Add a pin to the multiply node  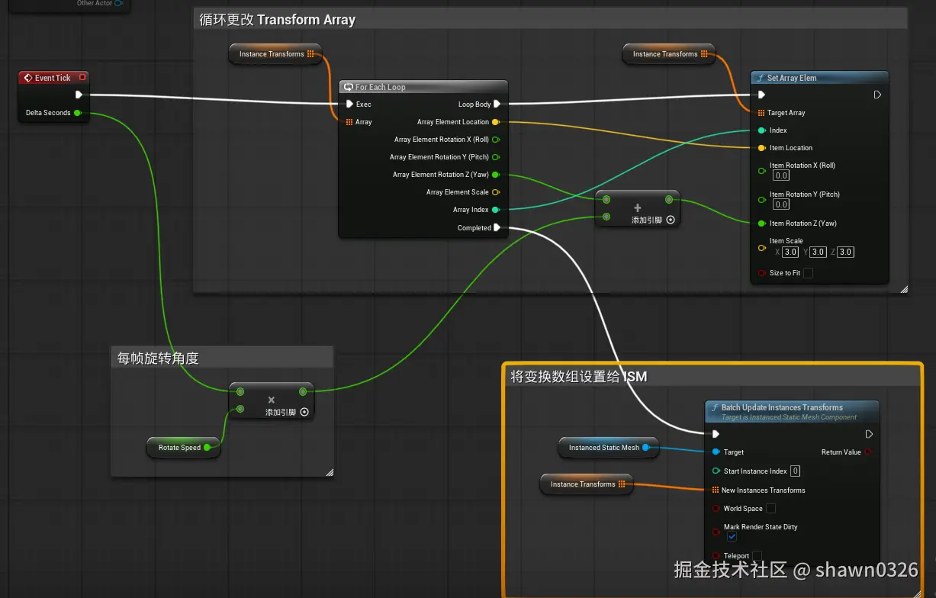coord(304,412)
